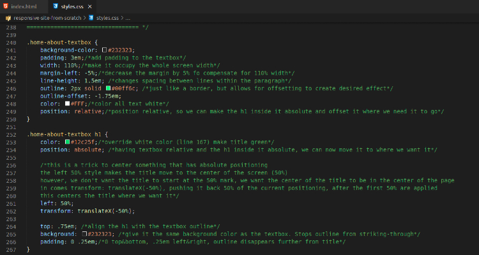Click the folder icon in the breadcrumb

tap(8, 18)
